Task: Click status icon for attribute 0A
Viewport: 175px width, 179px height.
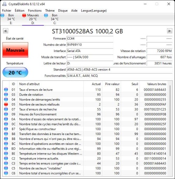Action: tap(6, 119)
